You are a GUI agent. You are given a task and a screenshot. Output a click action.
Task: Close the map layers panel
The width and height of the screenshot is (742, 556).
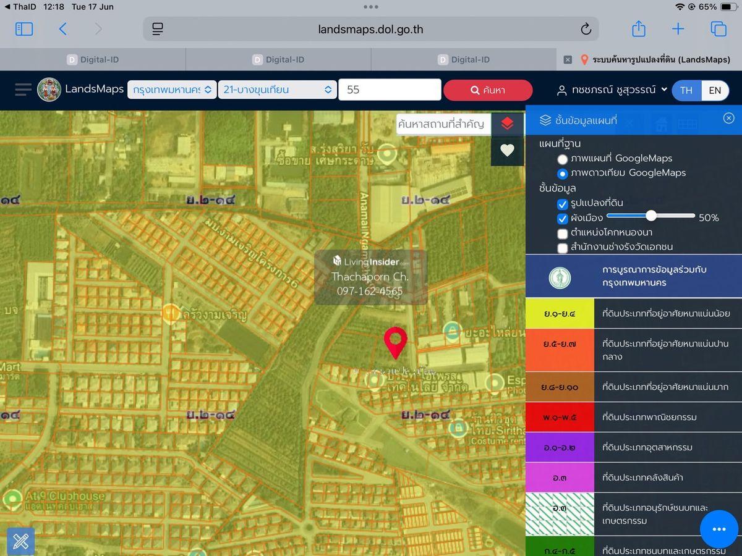(728, 119)
